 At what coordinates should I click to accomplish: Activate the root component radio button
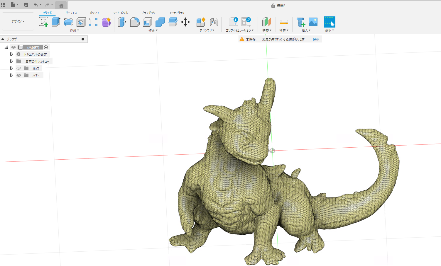[x=46, y=47]
